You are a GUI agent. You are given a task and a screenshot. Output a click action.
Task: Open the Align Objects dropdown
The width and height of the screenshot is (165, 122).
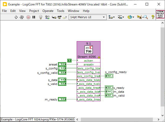(x=112, y=17)
